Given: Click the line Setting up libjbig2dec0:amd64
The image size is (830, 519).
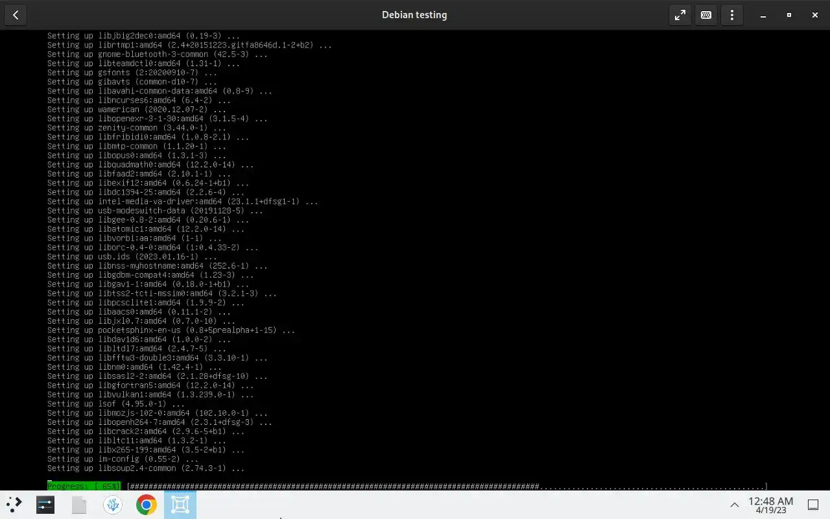Looking at the screenshot, I should pos(143,36).
